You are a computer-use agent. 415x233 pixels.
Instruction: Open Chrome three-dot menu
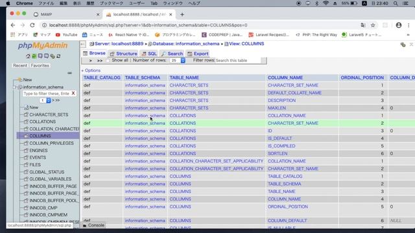point(409,25)
